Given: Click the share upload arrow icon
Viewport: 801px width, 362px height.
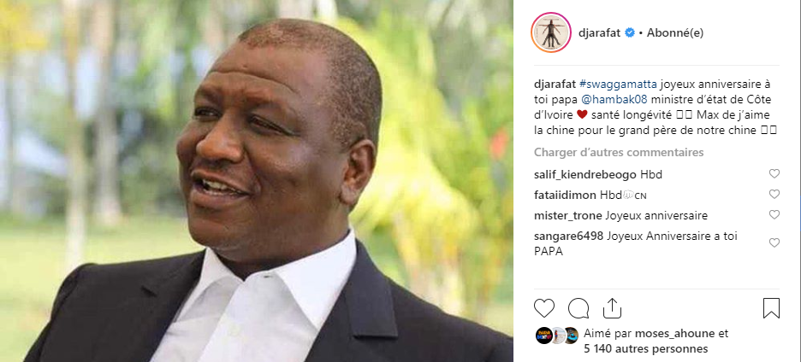Looking at the screenshot, I should click(x=612, y=308).
